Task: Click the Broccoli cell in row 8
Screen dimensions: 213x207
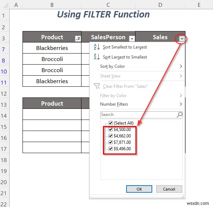Action: 52,59
